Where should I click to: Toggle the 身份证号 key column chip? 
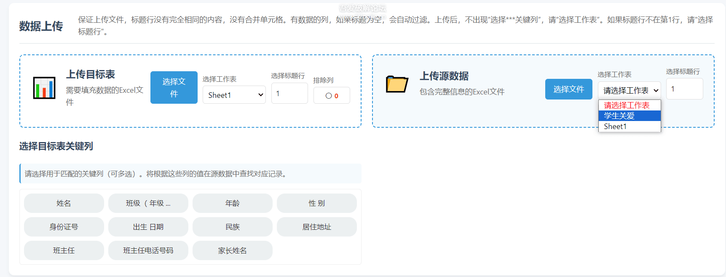[64, 227]
